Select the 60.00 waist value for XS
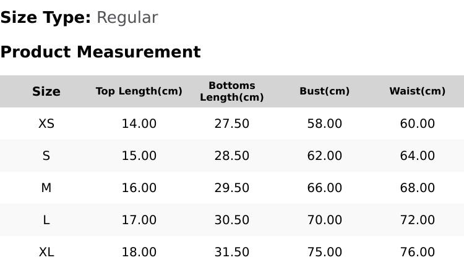The height and width of the screenshot is (268, 464). click(x=417, y=124)
